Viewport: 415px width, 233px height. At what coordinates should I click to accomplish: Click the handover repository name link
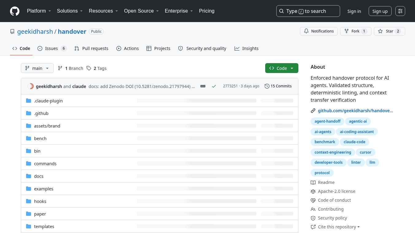(72, 32)
